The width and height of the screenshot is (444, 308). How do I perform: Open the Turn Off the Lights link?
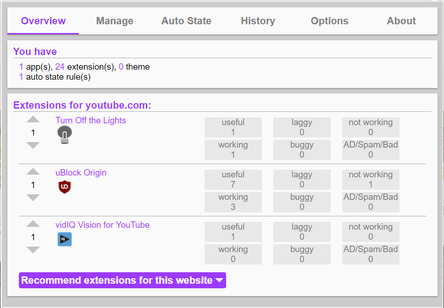91,120
